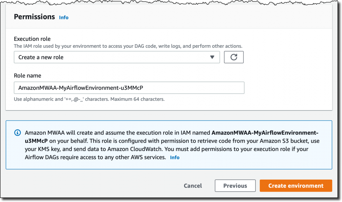Image resolution: width=342 pixels, height=202 pixels.
Task: Click the orange Create environment button
Action: point(296,186)
